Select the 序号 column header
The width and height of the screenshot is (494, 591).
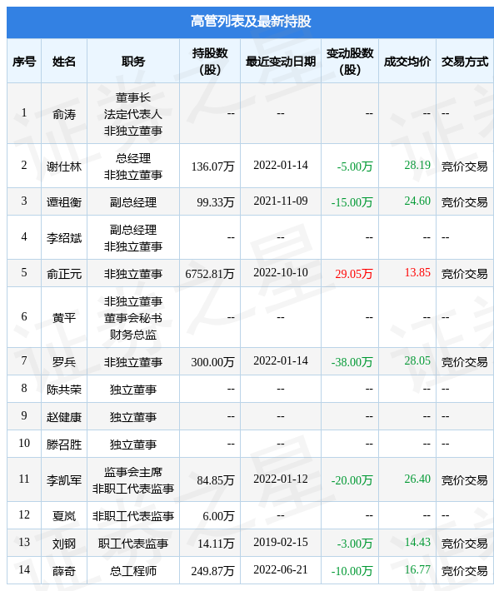click(x=24, y=62)
